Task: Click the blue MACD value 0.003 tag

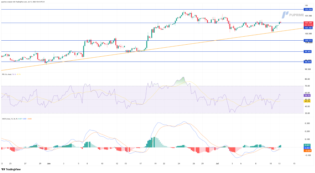Action: [307, 148]
